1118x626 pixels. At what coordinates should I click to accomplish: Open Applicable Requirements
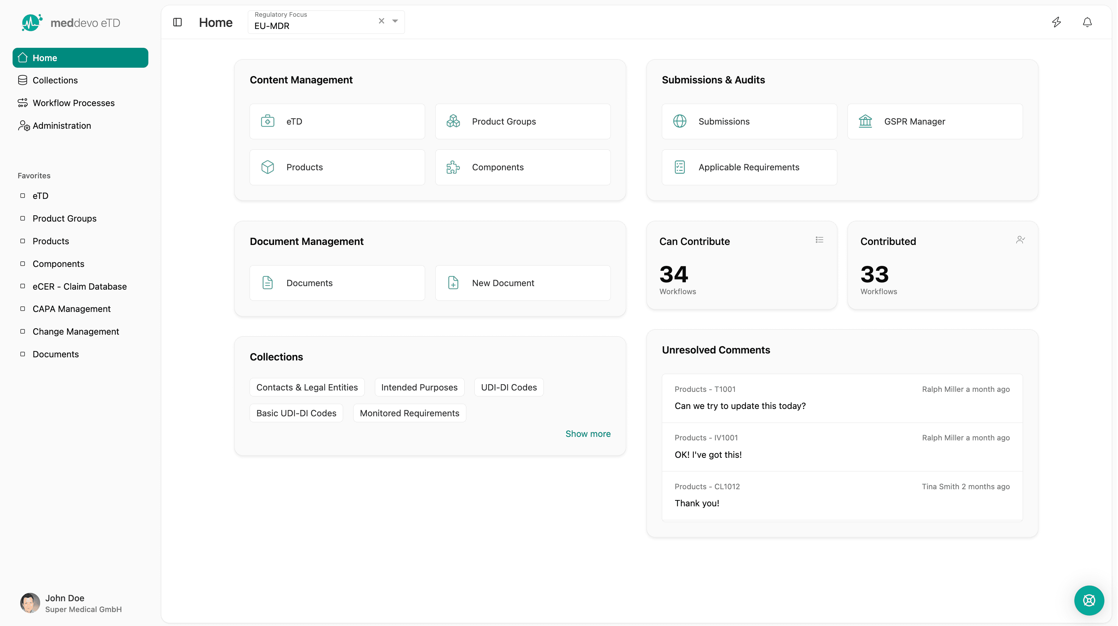749,167
